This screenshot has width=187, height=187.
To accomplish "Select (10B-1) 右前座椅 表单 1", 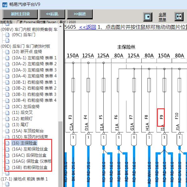I will coord(34,82).
